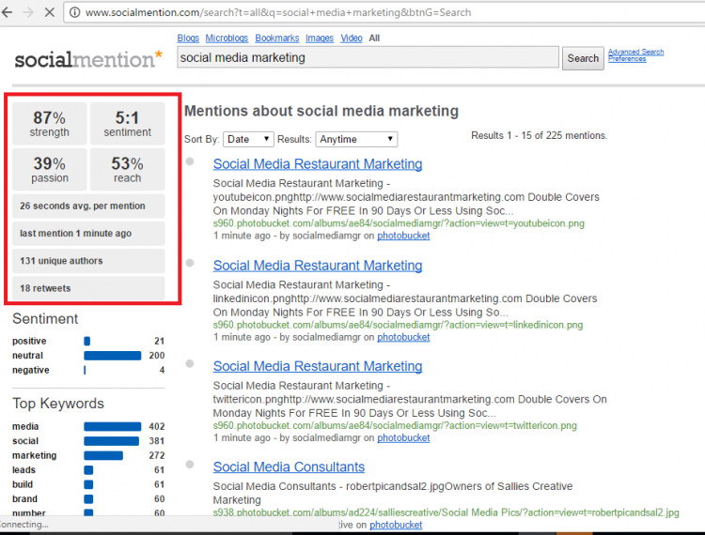Click the Sentiment section heading
Viewport: 705px width, 535px height.
click(x=45, y=319)
